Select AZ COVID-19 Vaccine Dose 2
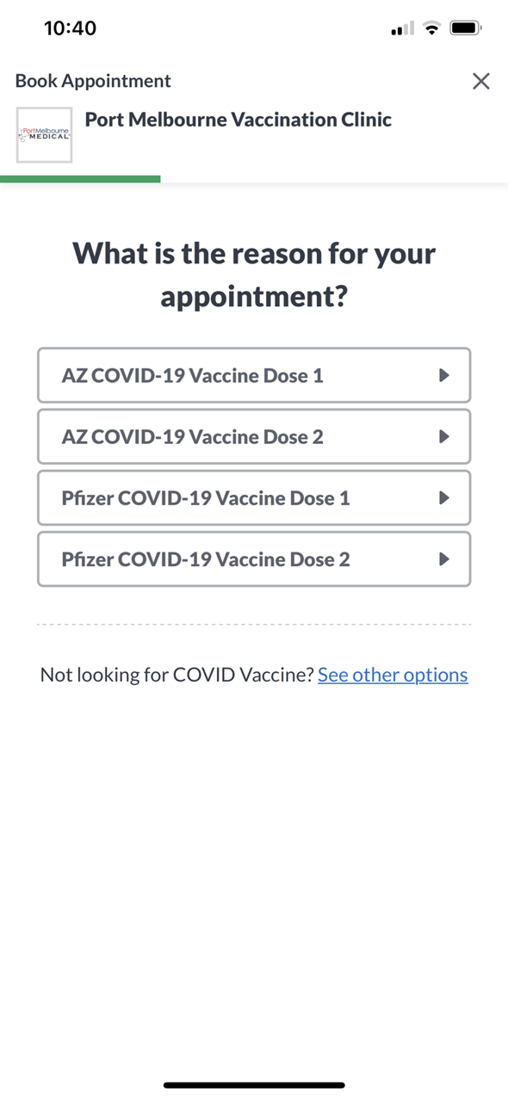This screenshot has height=1098, width=508. 254,436
